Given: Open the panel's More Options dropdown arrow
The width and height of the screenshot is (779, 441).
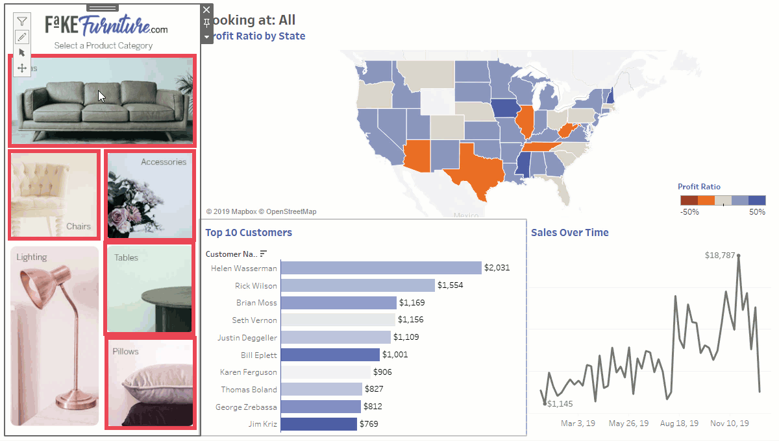Looking at the screenshot, I should tap(207, 37).
